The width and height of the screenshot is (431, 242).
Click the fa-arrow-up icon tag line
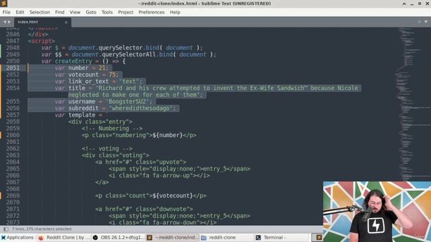click(x=159, y=175)
